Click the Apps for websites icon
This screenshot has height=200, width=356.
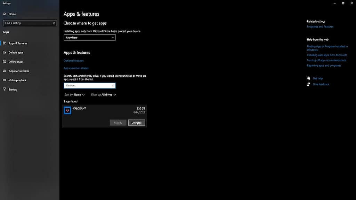[4, 71]
